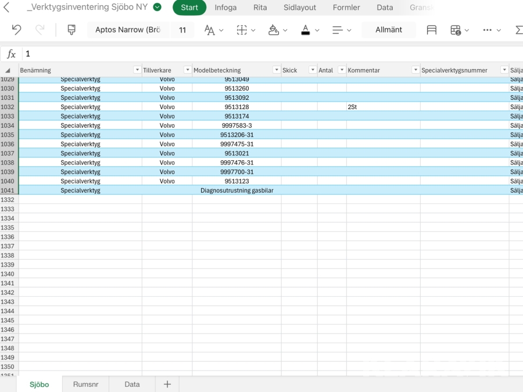Open the more options ellipsis
Screen dimensions: 523x392
(x=488, y=30)
